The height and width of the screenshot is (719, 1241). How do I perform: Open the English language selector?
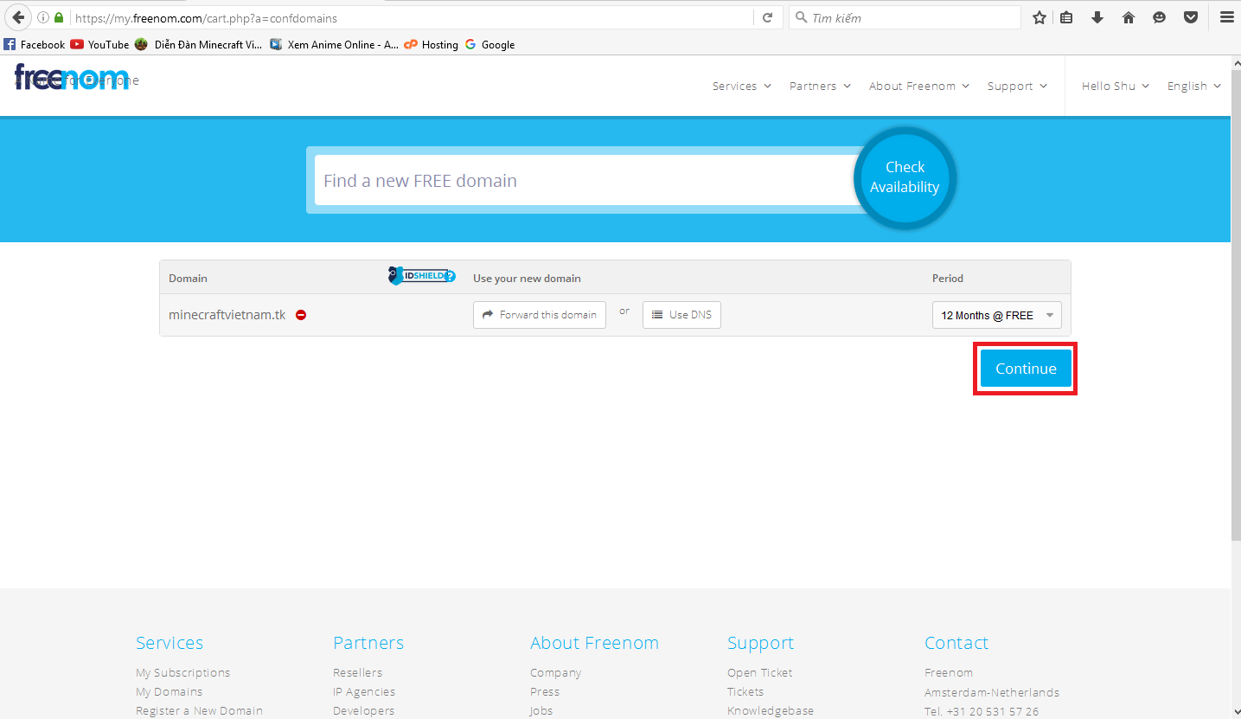(1194, 86)
